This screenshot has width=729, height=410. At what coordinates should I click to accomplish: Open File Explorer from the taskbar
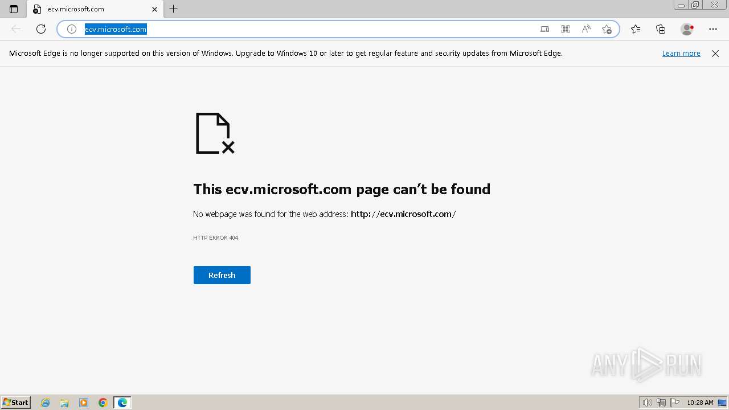pyautogui.click(x=64, y=403)
